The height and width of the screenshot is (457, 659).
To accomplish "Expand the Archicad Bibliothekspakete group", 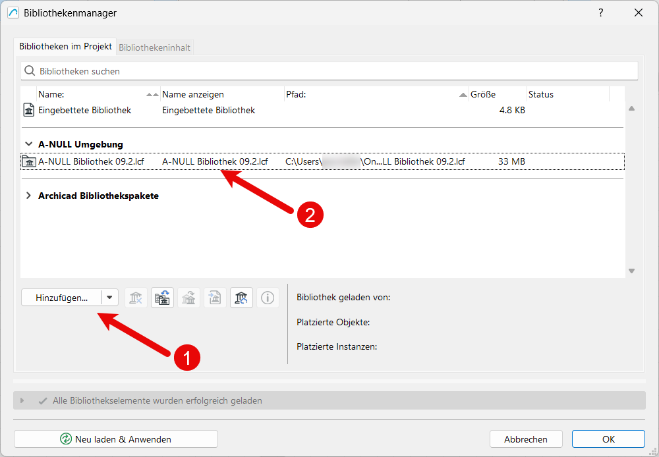I will 28,196.
